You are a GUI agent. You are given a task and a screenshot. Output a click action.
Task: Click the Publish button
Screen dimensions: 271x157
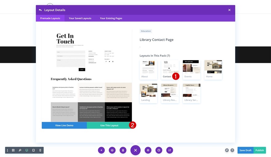260,150
